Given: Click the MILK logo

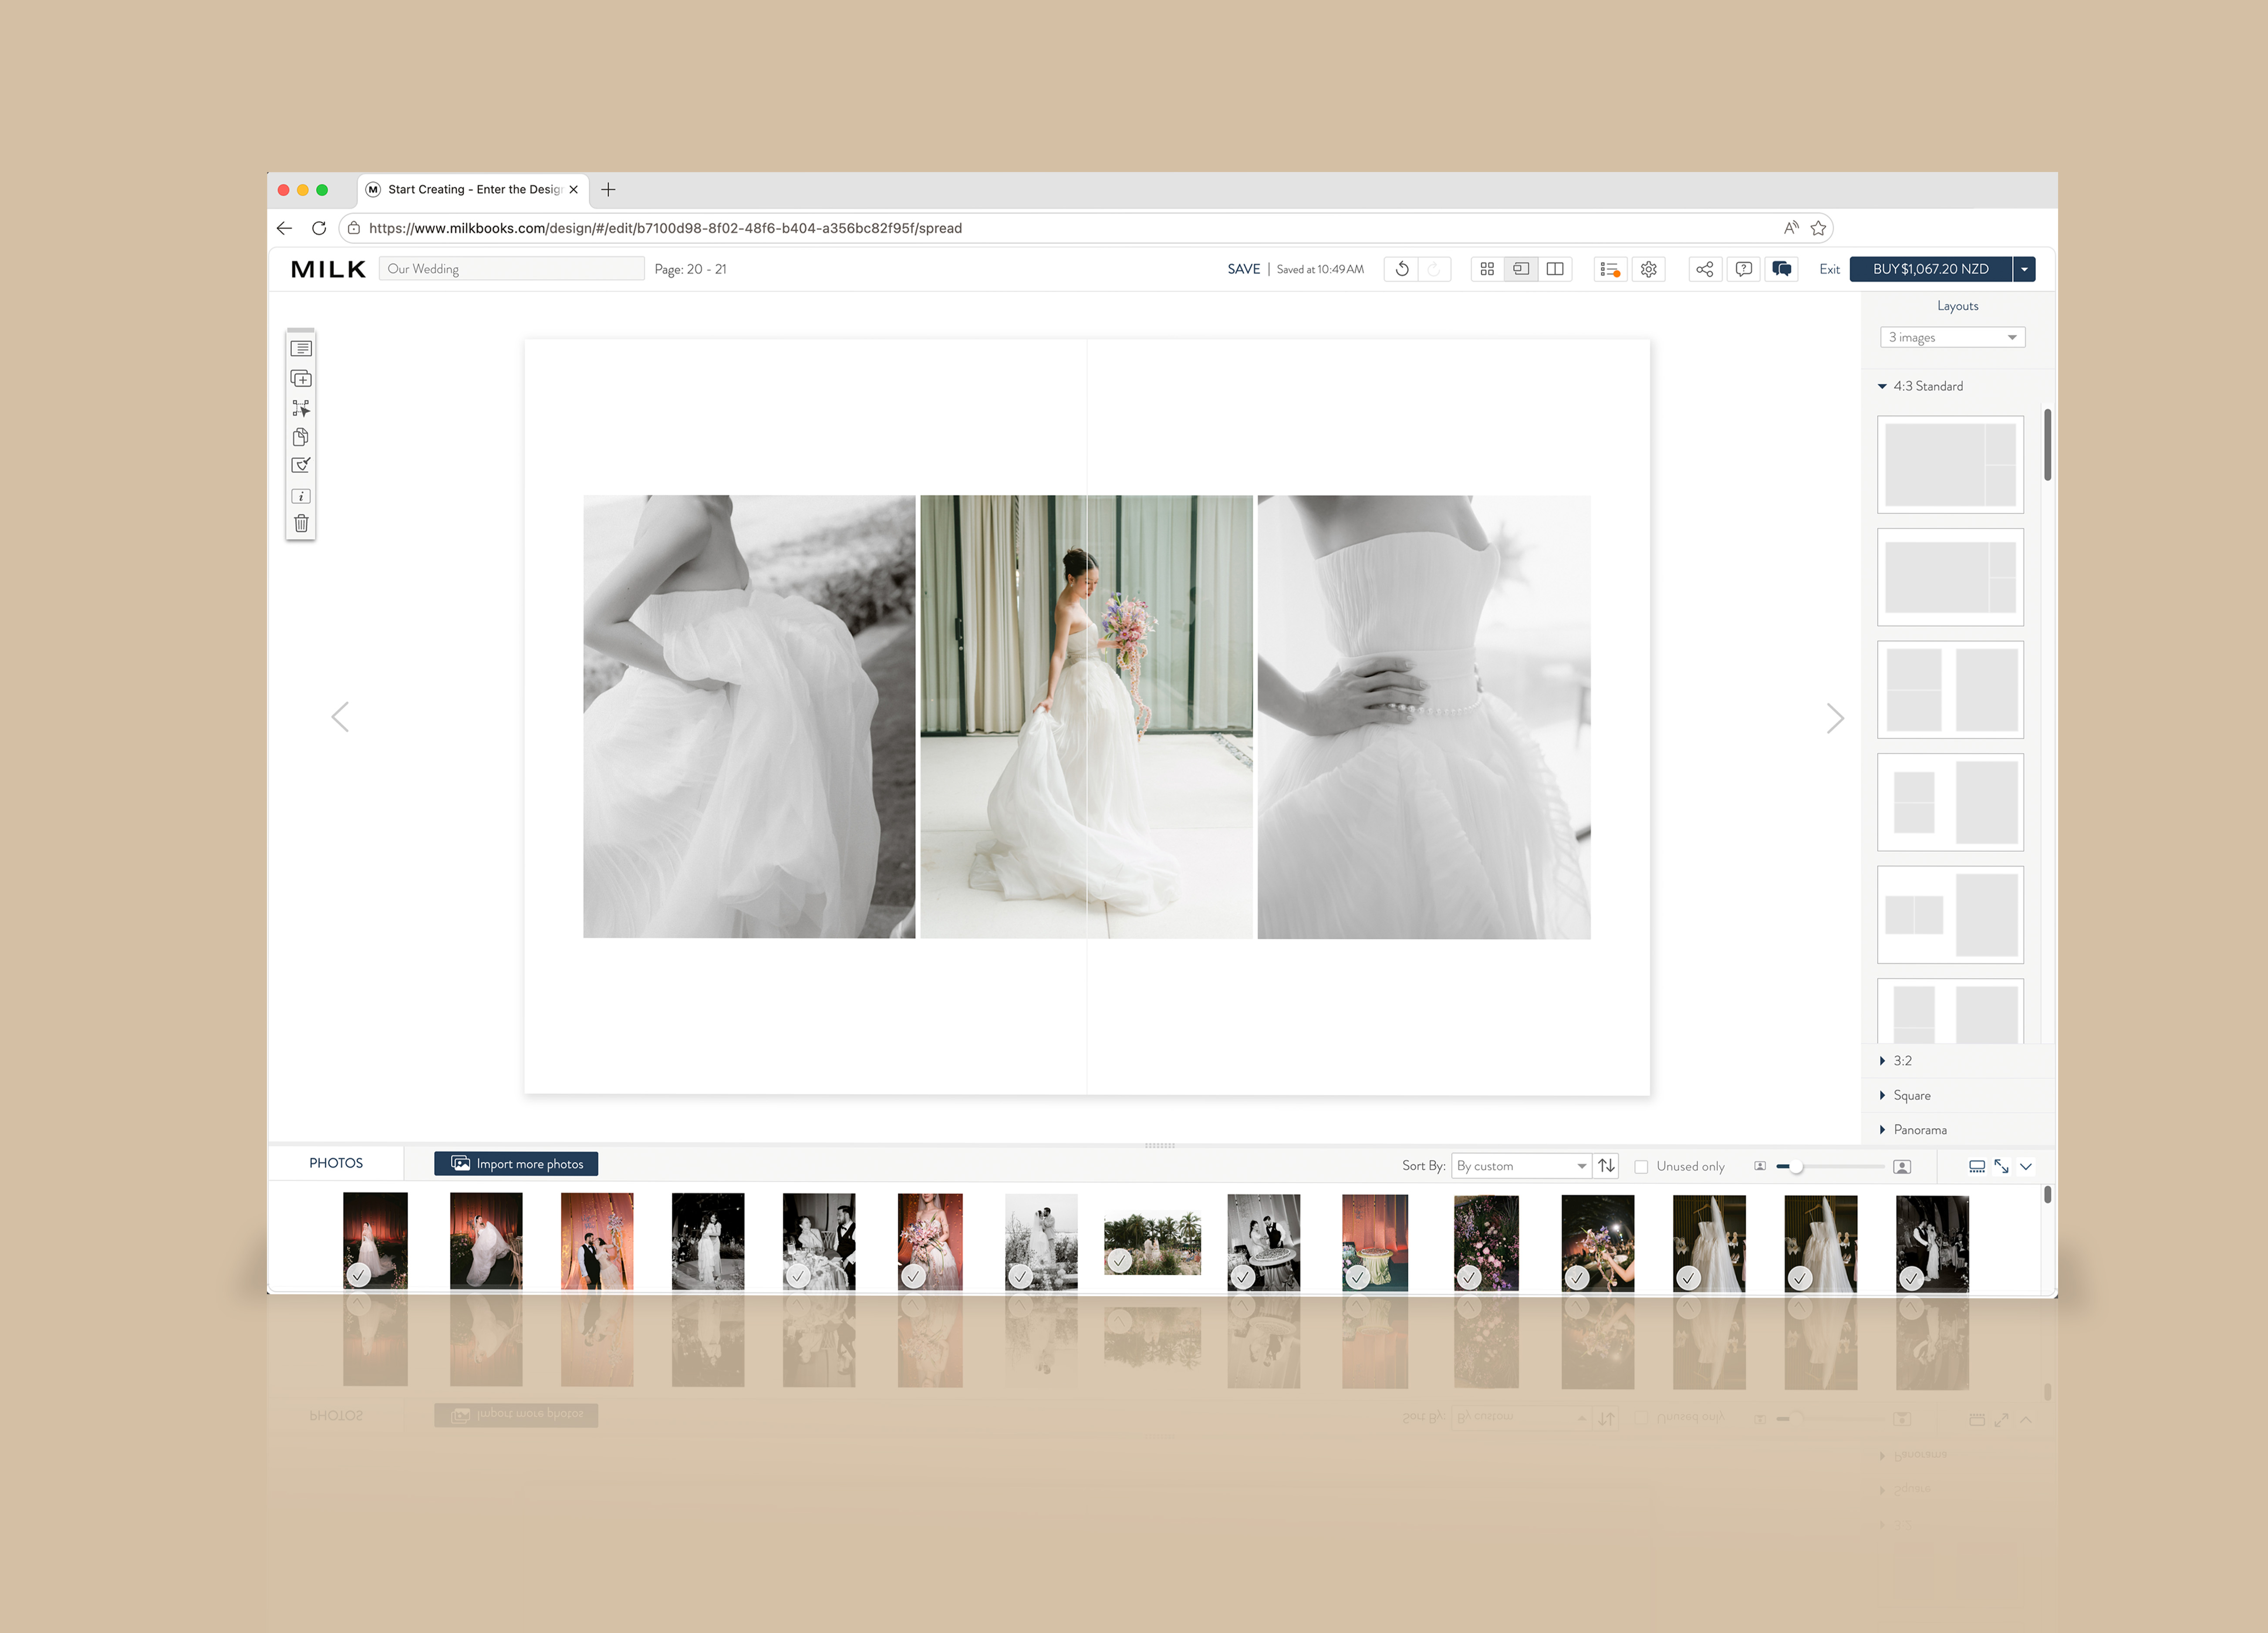Looking at the screenshot, I should pos(328,269).
